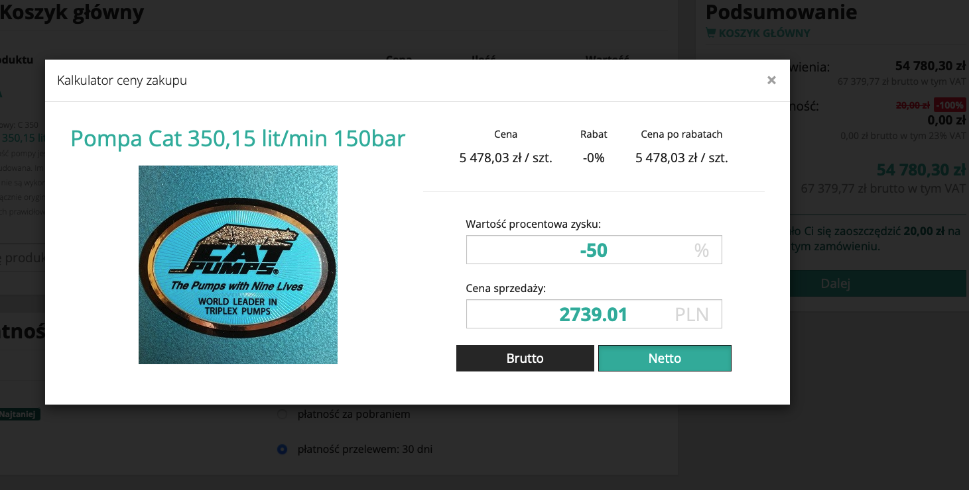Click the cart icon beside KOSZYK GŁÓWNY
969x490 pixels.
coord(710,33)
